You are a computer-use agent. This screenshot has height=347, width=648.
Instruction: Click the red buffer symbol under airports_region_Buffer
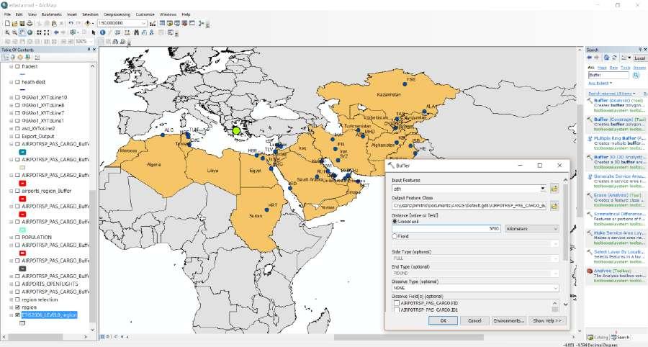23,199
